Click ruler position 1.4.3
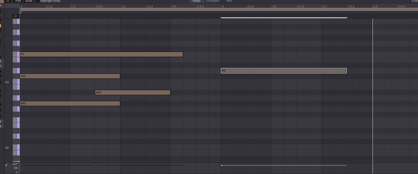The image size is (418, 174). pos(200,6)
